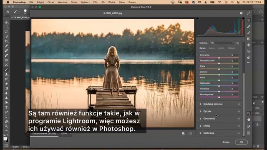Toggle visibility of Efekty panel edits
The width and height of the screenshot is (267, 150).
coord(239,126)
